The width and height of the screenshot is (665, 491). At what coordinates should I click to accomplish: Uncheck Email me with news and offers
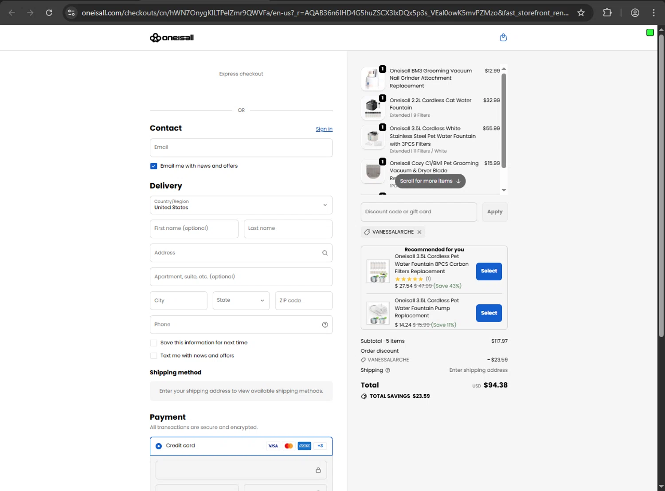(153, 166)
